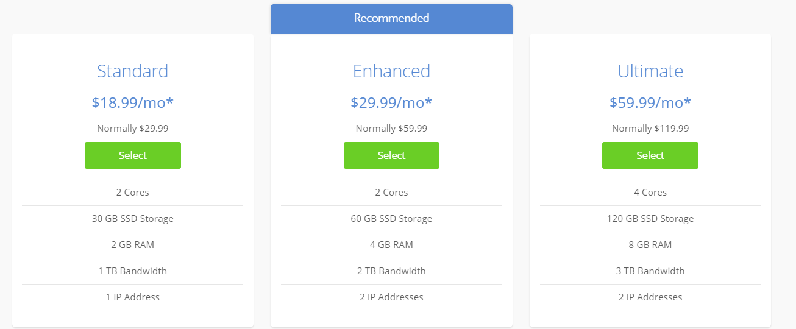Click the Ultimate plan title

[650, 71]
